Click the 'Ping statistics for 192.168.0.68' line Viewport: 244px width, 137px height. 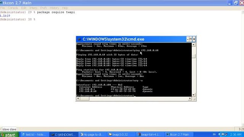point(100,70)
